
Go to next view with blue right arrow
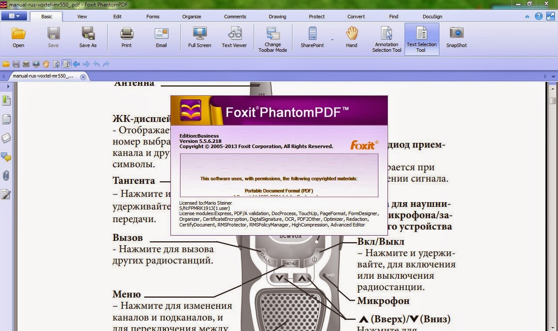pyautogui.click(x=86, y=64)
